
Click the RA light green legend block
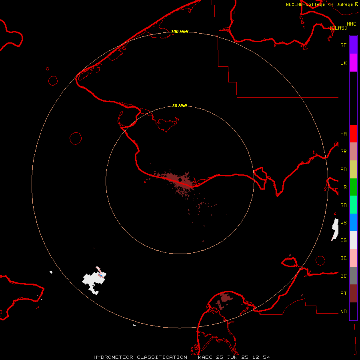click(353, 205)
